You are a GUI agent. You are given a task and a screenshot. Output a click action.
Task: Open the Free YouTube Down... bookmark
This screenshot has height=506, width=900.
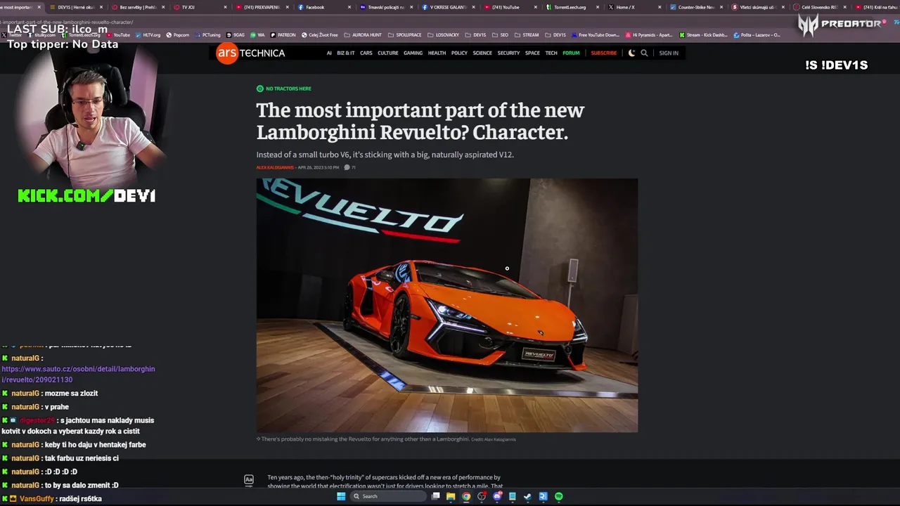point(596,34)
